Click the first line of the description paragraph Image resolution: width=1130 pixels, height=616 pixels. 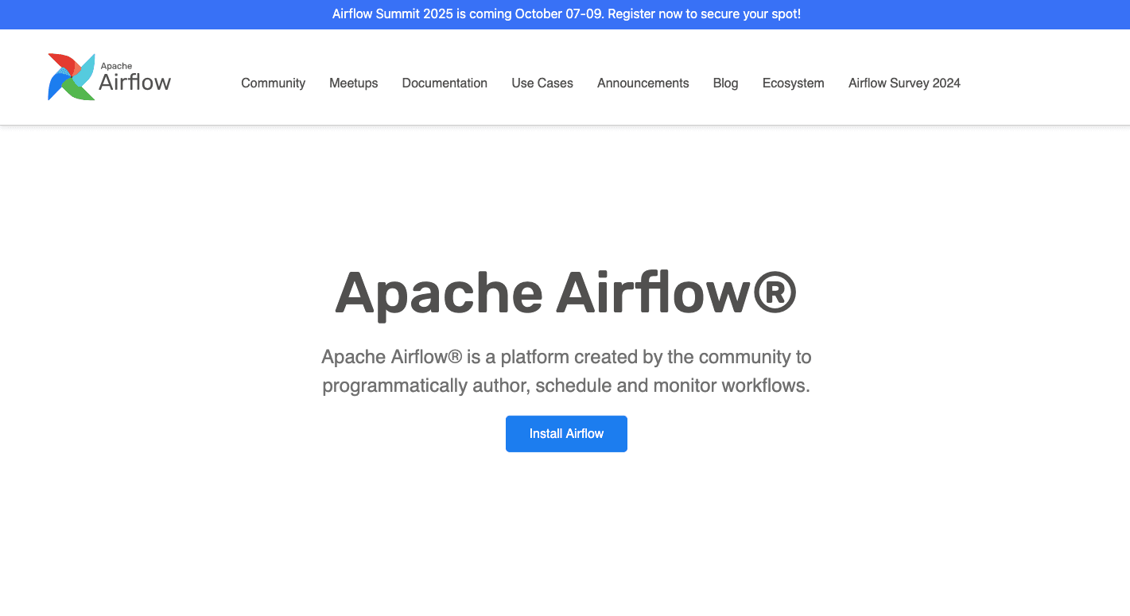566,358
